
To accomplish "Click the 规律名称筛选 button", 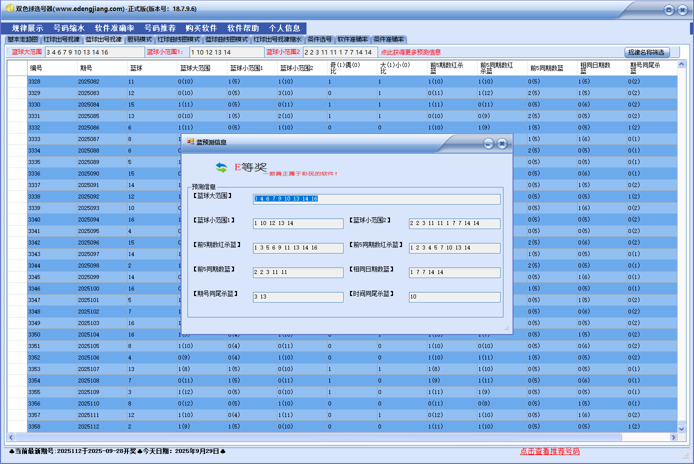I will click(x=646, y=52).
